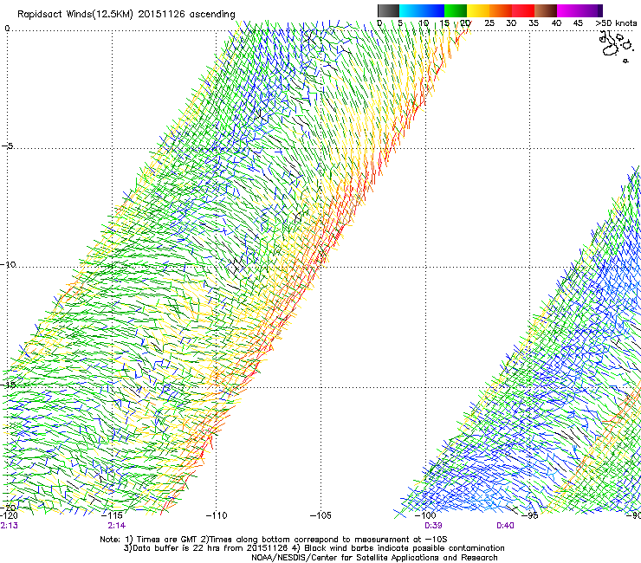Click the '>50 knots' legend label
The width and height of the screenshot is (641, 563).
click(x=616, y=23)
